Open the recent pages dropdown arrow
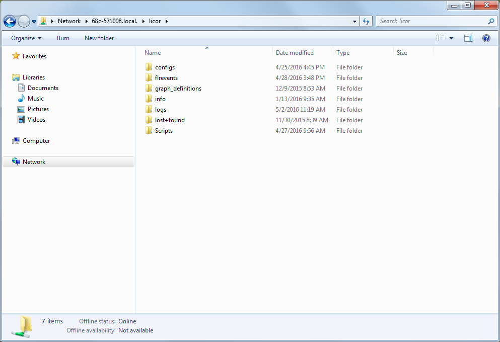Image resolution: width=500 pixels, height=342 pixels. [x=34, y=22]
